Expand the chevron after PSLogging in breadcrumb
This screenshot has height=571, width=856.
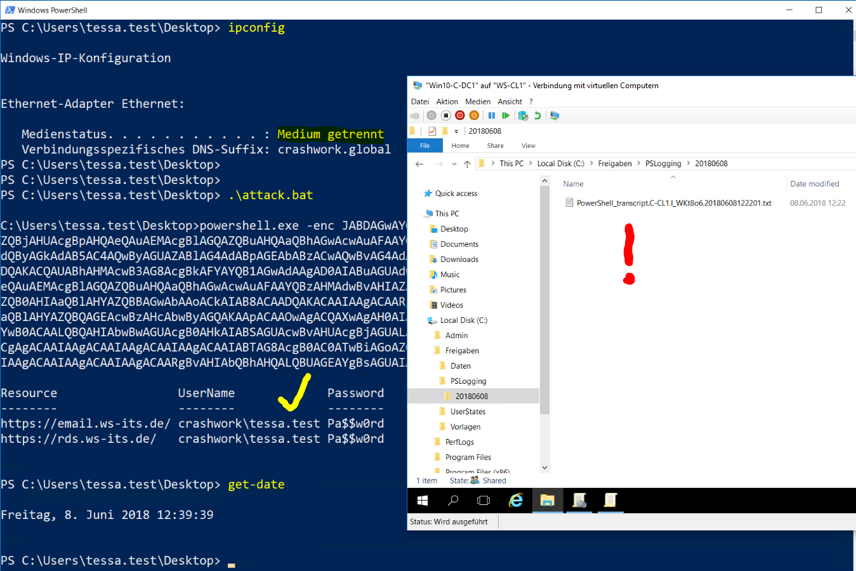coord(688,164)
